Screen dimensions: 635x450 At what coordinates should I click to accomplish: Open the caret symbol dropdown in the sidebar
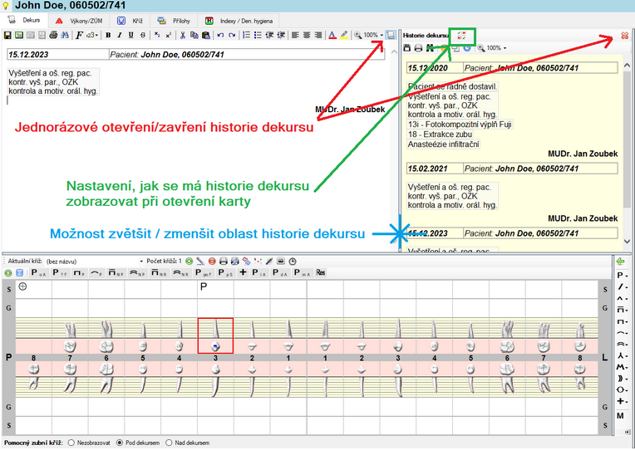tap(622, 299)
